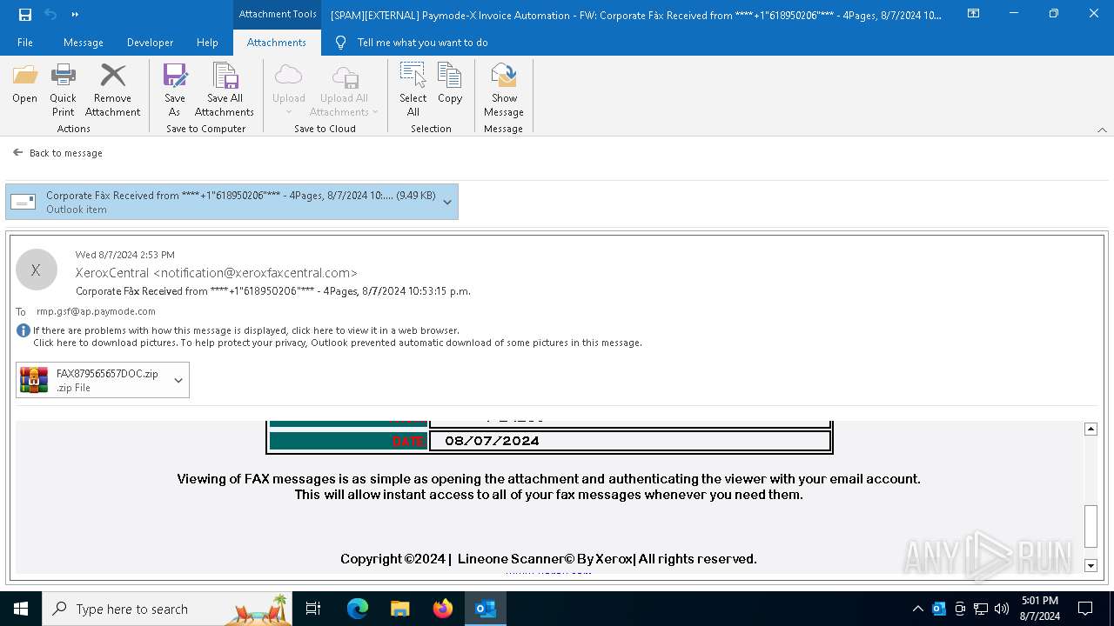Copy the selected attachment
The width and height of the screenshot is (1114, 626).
tap(450, 85)
